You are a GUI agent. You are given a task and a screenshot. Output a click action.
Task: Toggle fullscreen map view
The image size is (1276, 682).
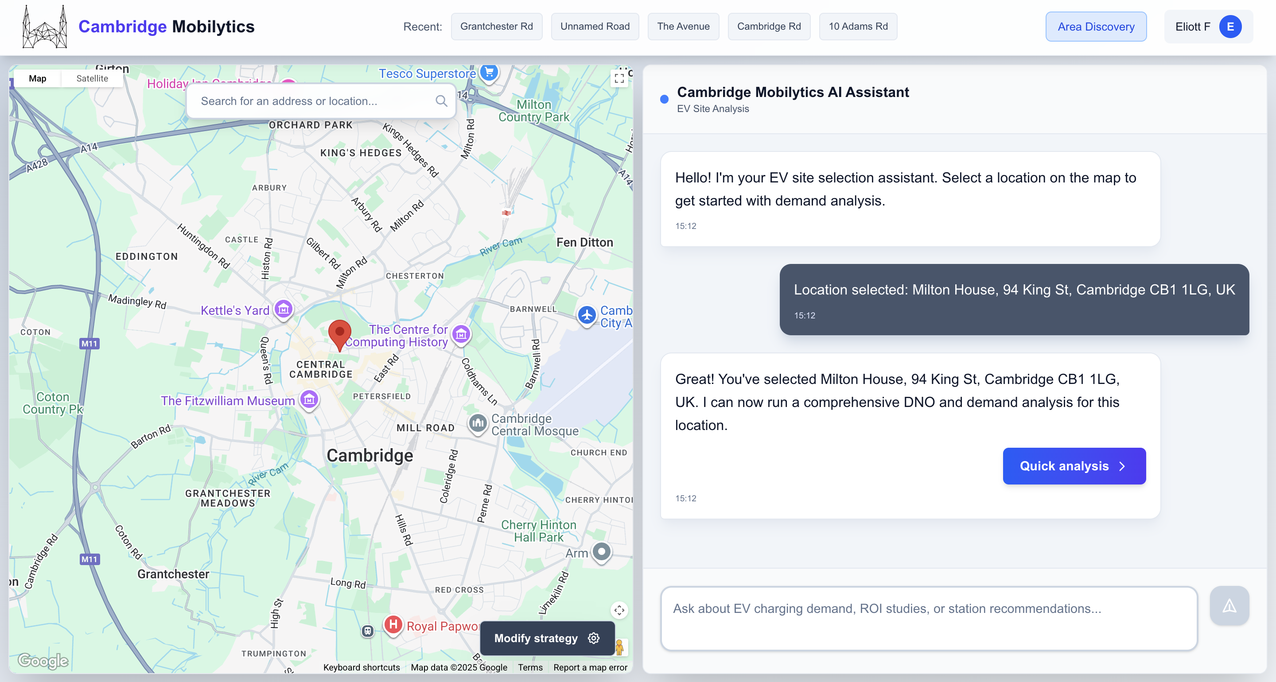coord(619,78)
